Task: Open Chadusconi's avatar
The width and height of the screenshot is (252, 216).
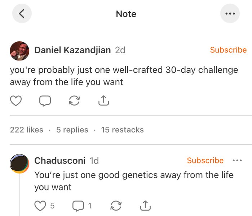Action: [19, 164]
